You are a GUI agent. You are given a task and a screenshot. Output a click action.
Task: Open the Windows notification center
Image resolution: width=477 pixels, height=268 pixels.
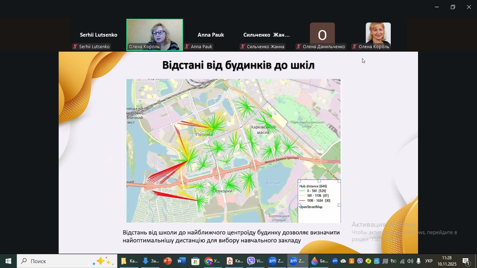(x=467, y=261)
